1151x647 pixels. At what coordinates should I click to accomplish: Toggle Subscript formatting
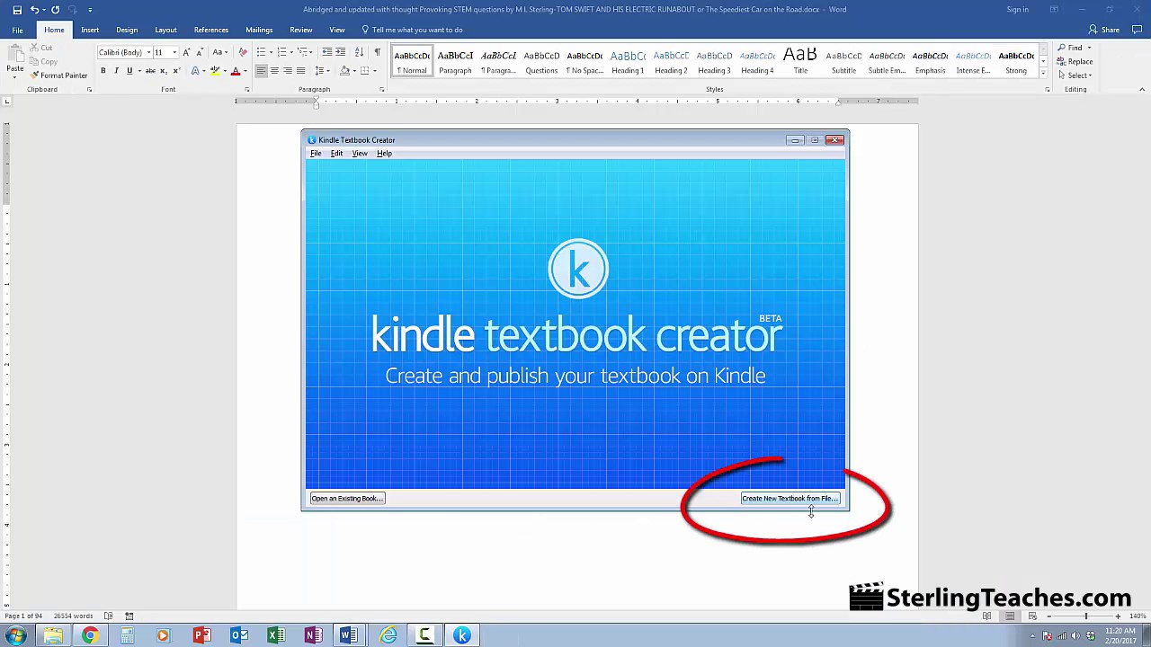pos(163,71)
